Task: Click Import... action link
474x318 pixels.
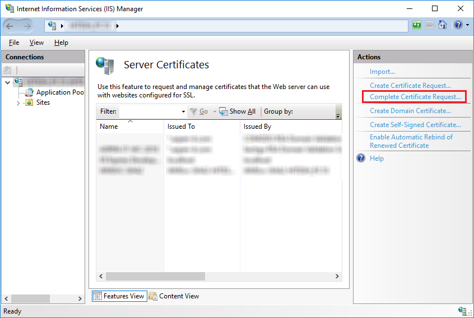Action: tap(382, 72)
